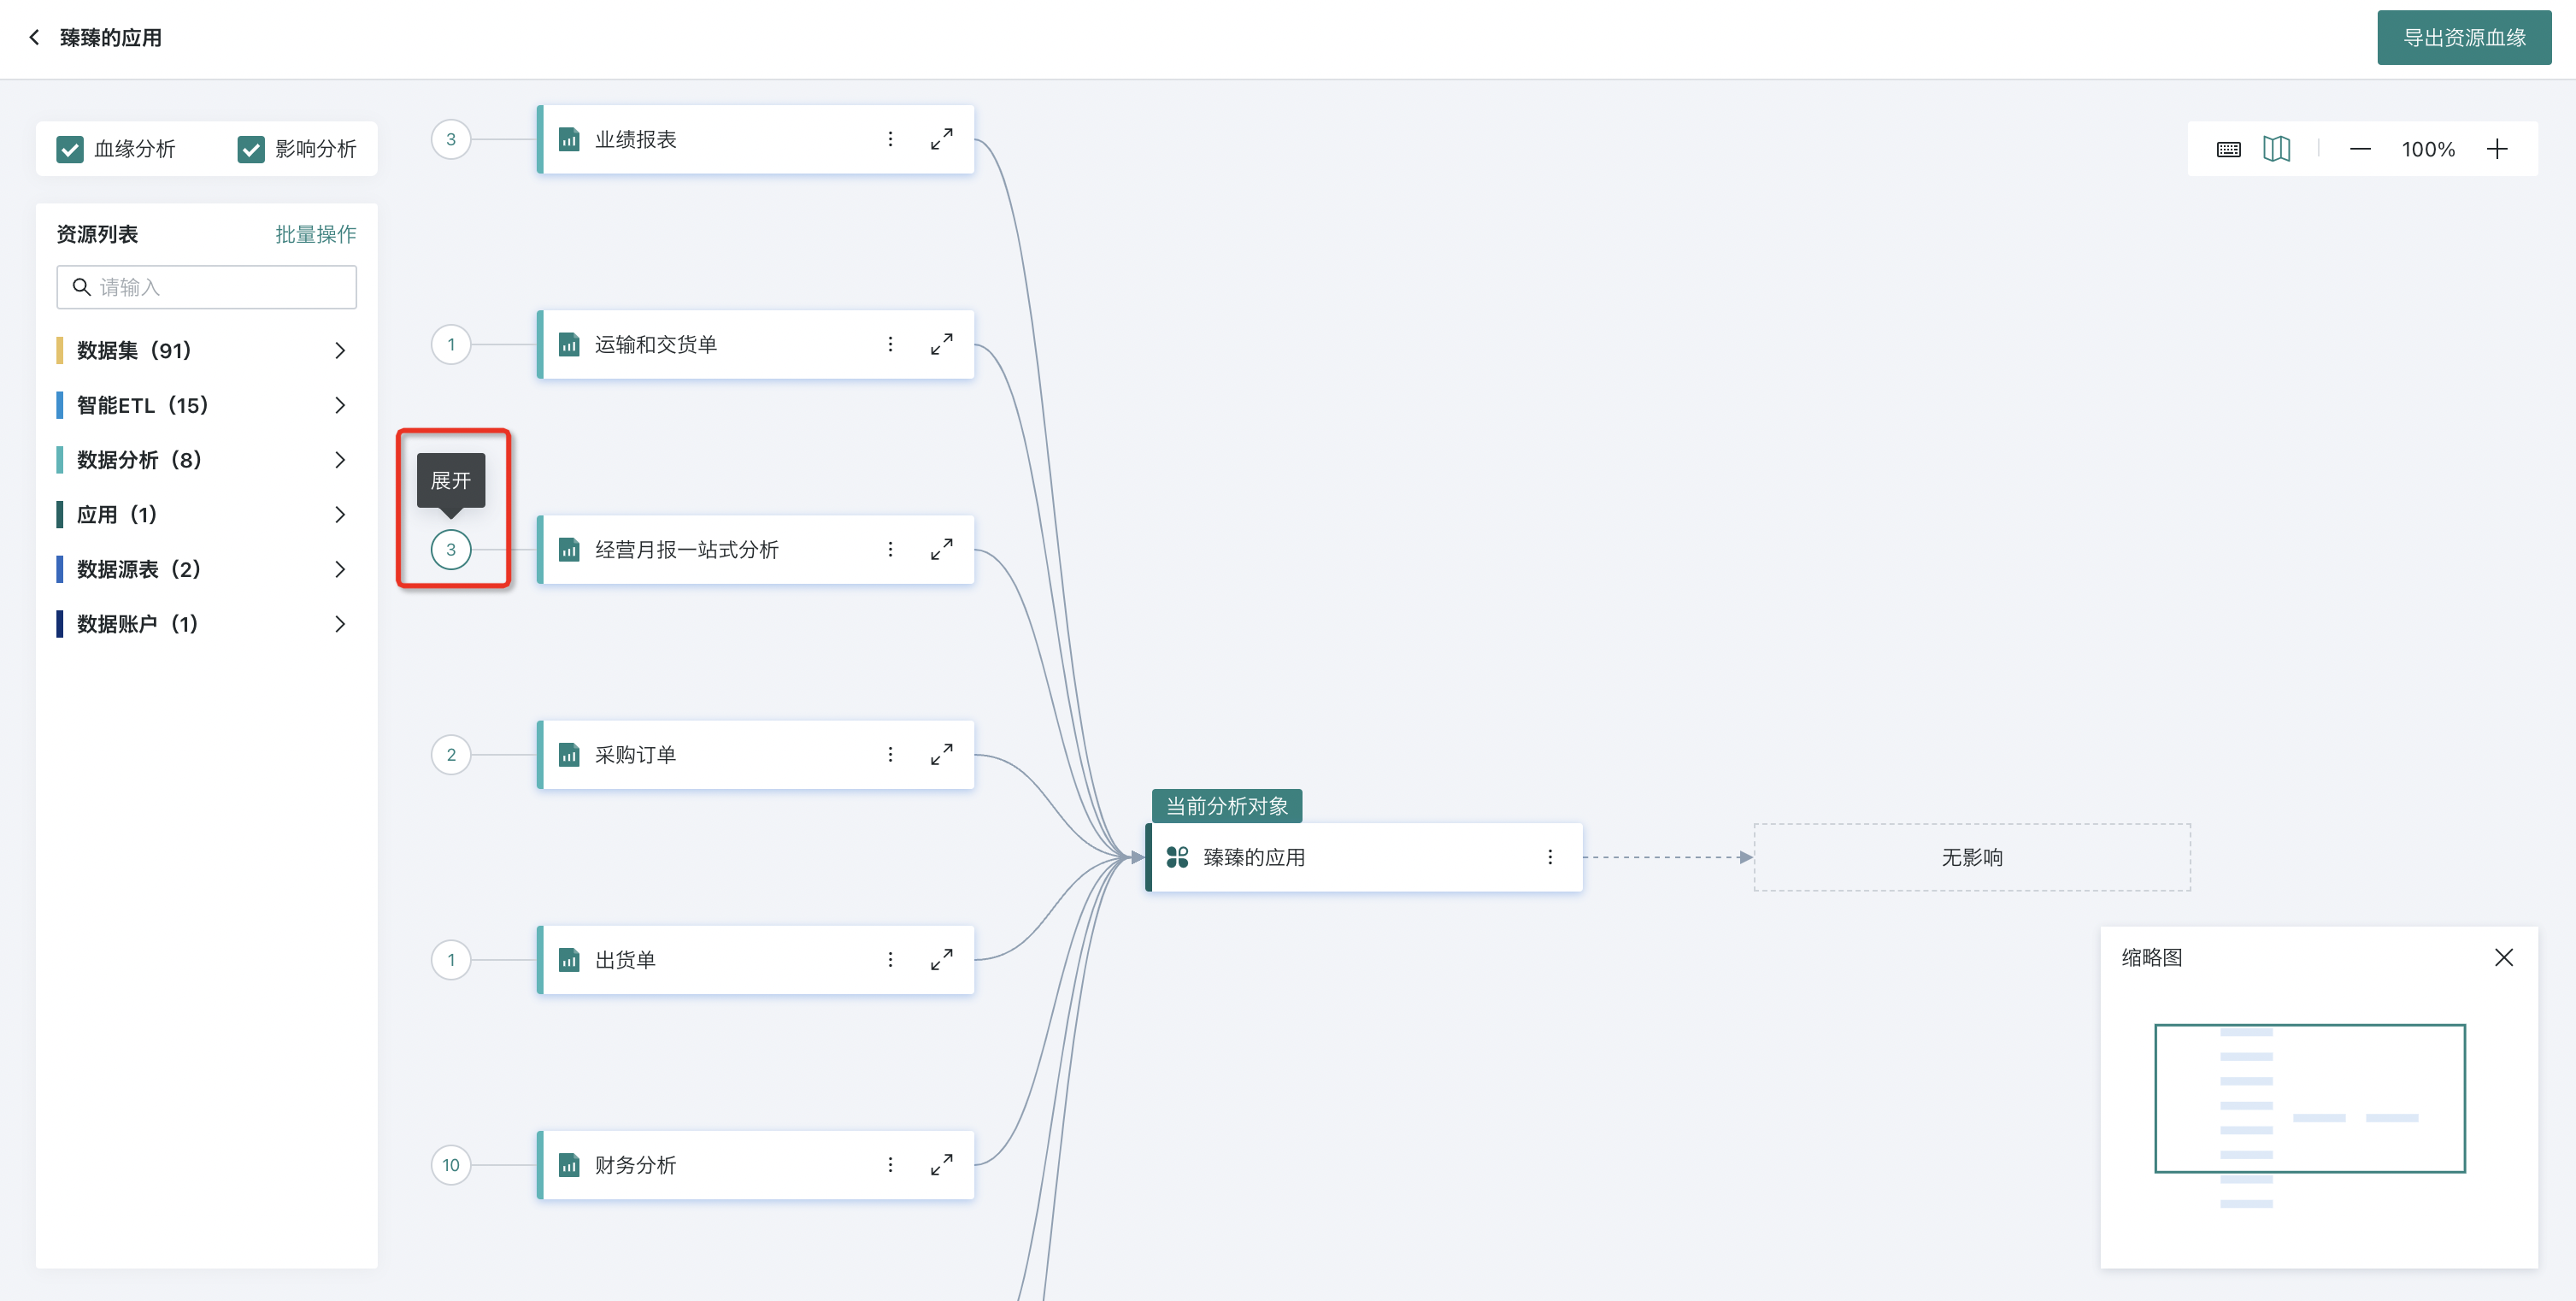Select the 经营月报一站式分析 node label
Viewport: 2576px width, 1301px height.
click(687, 549)
